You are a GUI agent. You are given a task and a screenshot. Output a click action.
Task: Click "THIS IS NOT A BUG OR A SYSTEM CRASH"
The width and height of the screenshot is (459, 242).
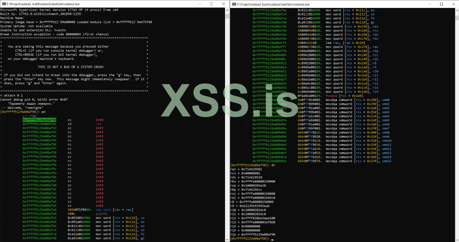70,67
